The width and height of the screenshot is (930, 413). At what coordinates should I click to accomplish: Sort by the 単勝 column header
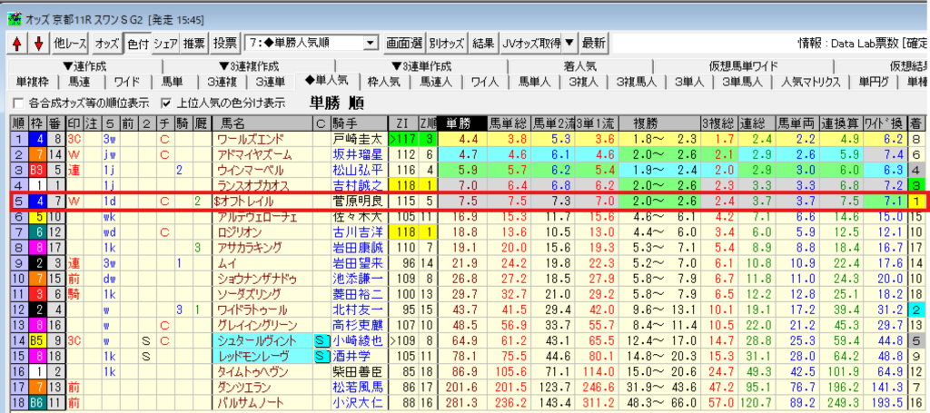460,123
